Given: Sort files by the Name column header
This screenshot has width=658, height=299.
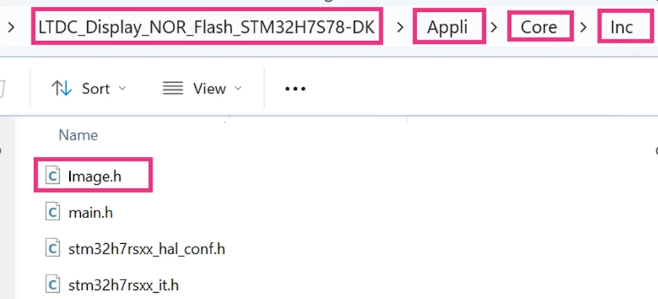Looking at the screenshot, I should (78, 135).
